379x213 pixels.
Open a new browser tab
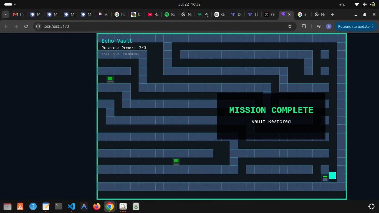coord(333,14)
